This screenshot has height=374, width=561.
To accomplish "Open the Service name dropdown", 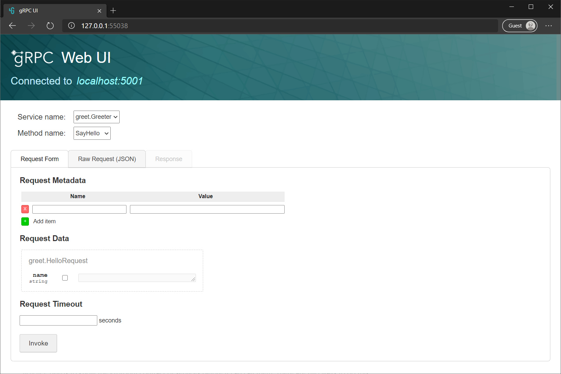I will 97,117.
